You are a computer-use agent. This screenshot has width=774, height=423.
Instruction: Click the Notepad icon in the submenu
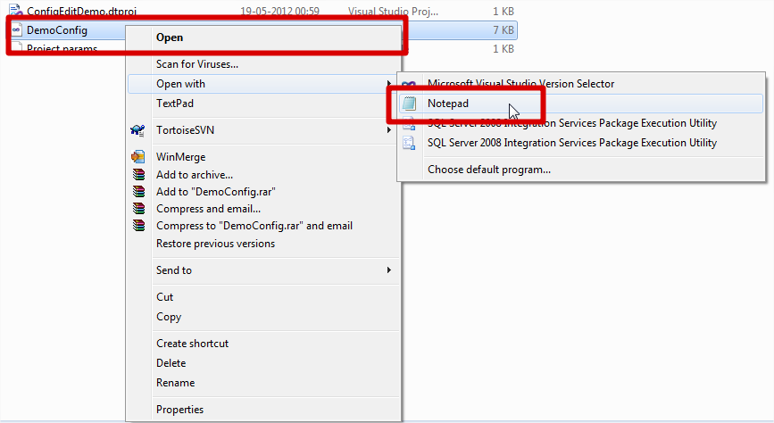coord(409,104)
